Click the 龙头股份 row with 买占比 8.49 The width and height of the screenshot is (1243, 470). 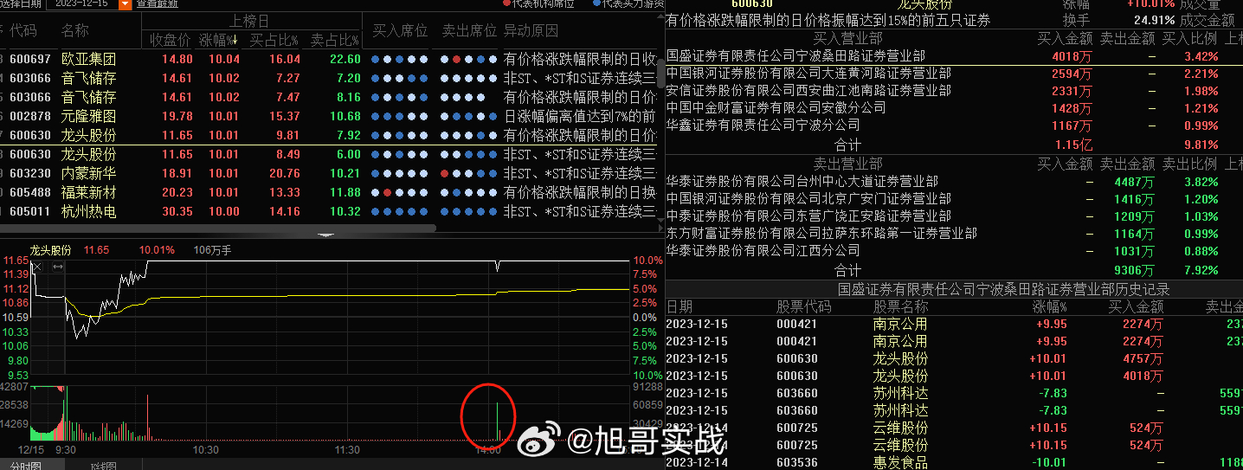point(329,155)
